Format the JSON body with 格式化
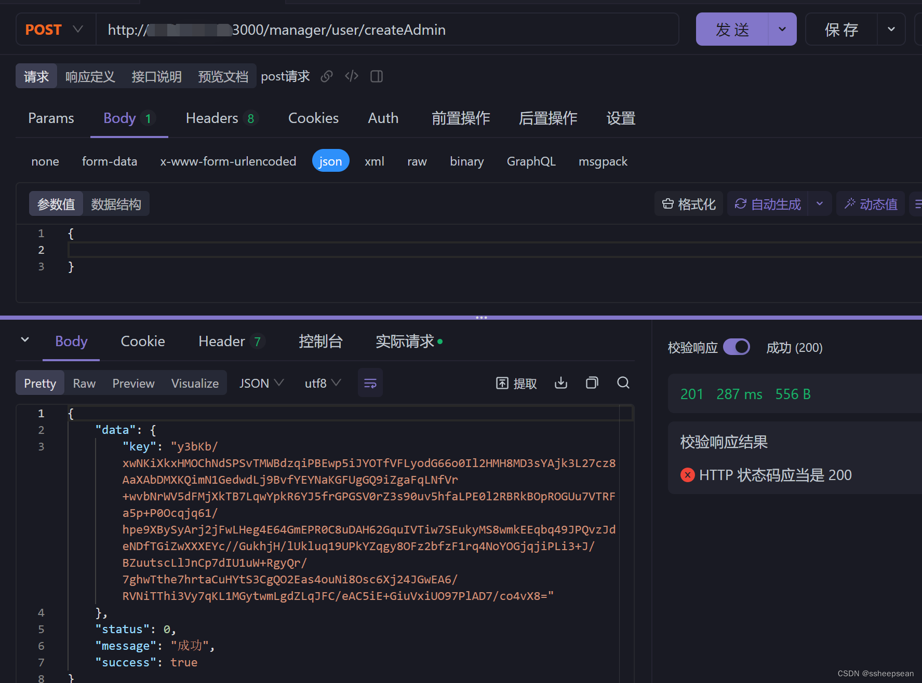 coord(689,204)
